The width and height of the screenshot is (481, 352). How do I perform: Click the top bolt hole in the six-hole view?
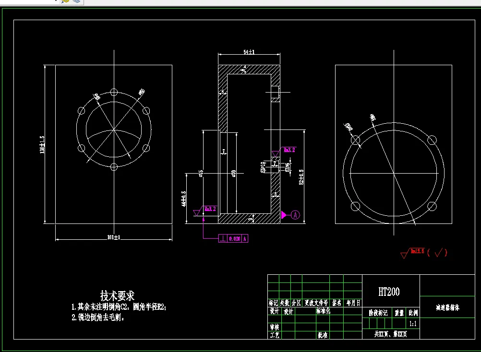click(114, 92)
